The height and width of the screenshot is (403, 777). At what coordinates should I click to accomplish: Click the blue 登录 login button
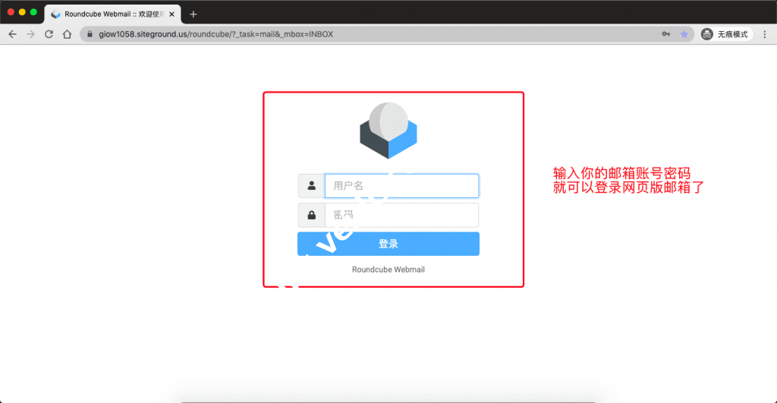[388, 244]
